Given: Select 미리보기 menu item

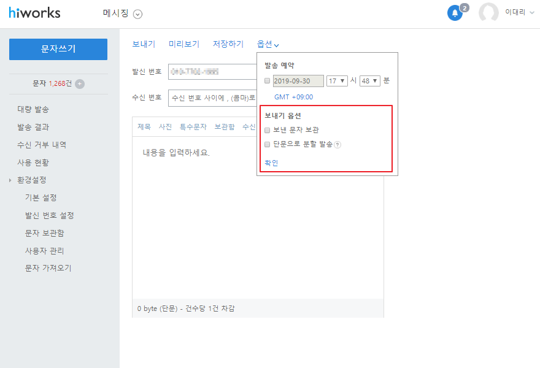Looking at the screenshot, I should pos(184,44).
